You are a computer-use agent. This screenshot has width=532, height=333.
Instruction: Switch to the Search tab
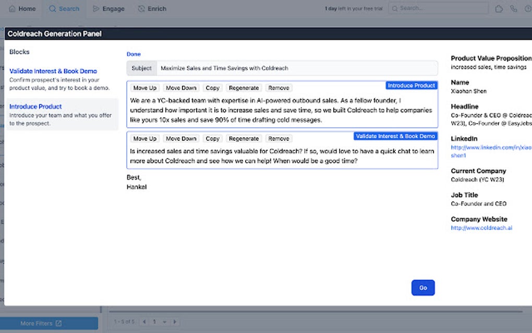[x=64, y=8]
